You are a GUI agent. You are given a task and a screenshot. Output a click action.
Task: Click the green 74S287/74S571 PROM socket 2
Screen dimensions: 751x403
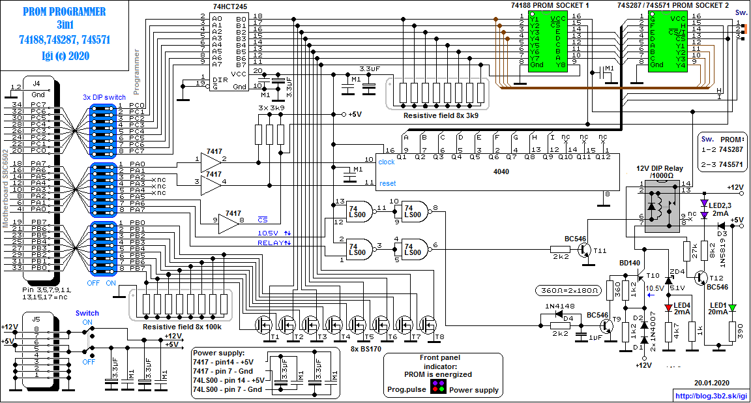[x=668, y=42]
